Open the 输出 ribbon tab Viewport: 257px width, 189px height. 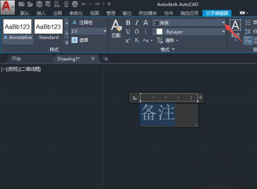[x=127, y=13]
